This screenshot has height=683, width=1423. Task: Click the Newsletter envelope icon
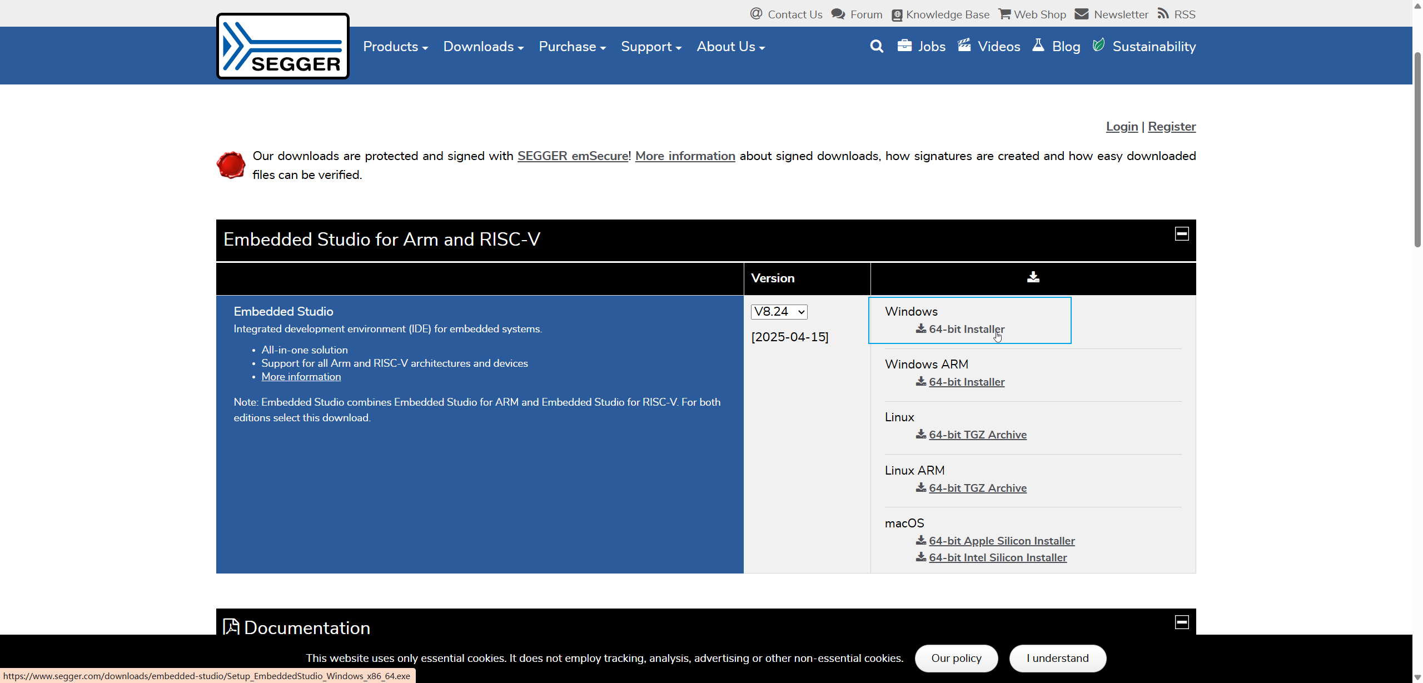point(1082,14)
